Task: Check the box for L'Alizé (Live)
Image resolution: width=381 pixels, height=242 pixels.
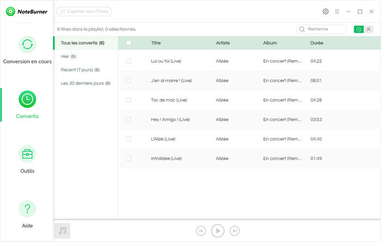Action: (x=128, y=139)
